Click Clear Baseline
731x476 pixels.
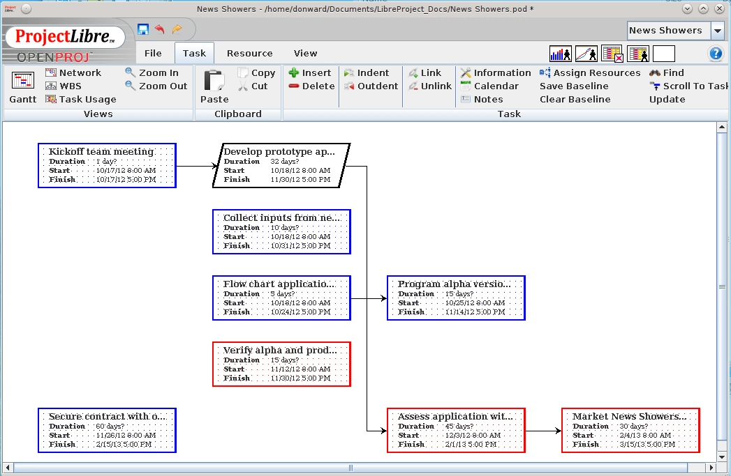tap(575, 99)
